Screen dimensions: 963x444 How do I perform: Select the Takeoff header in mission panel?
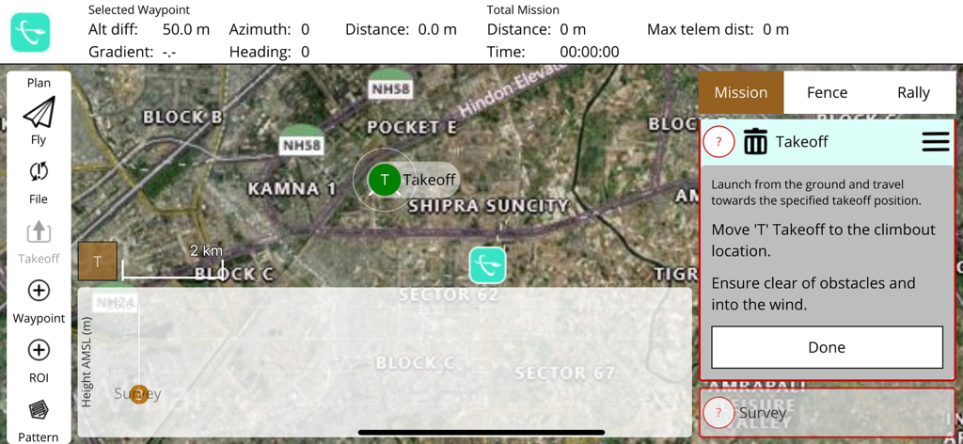click(801, 142)
